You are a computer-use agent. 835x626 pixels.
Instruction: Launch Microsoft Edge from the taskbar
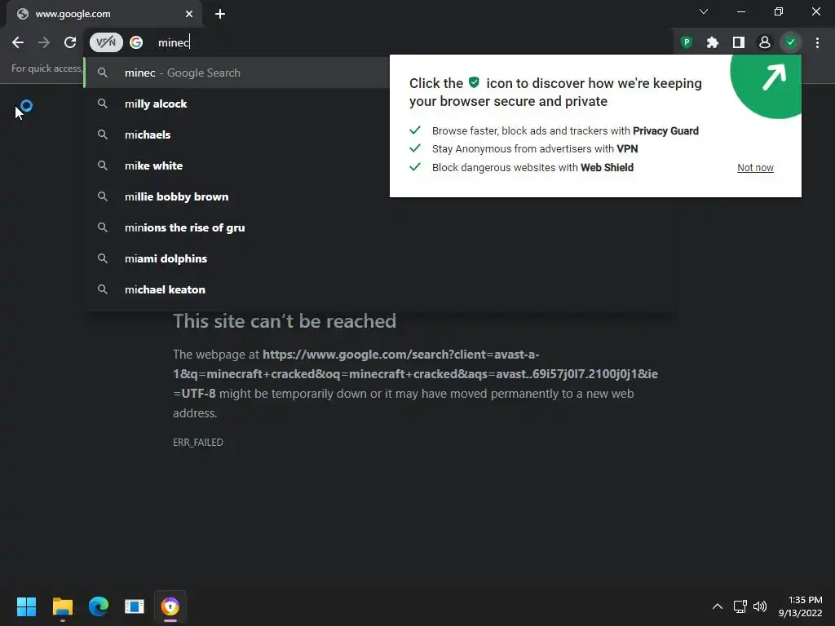coord(99,606)
